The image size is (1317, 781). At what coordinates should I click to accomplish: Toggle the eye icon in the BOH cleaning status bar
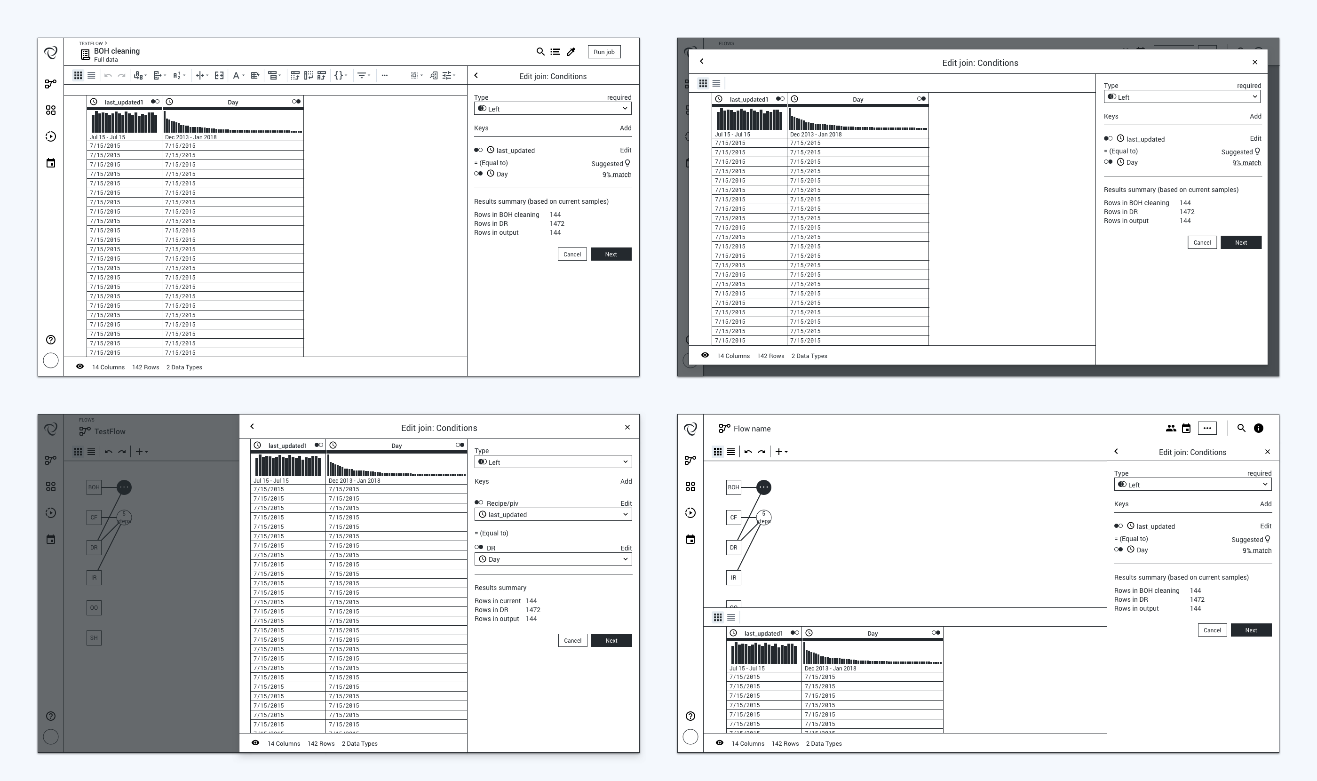[x=80, y=367]
